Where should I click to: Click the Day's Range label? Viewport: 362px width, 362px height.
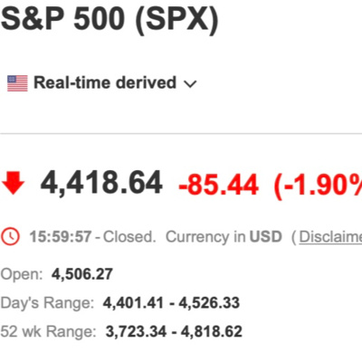point(47,302)
